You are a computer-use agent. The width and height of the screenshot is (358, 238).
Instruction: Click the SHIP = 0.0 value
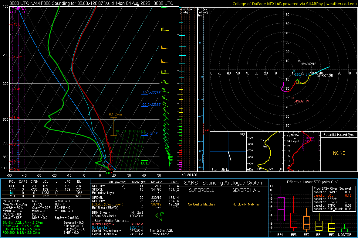point(71,233)
